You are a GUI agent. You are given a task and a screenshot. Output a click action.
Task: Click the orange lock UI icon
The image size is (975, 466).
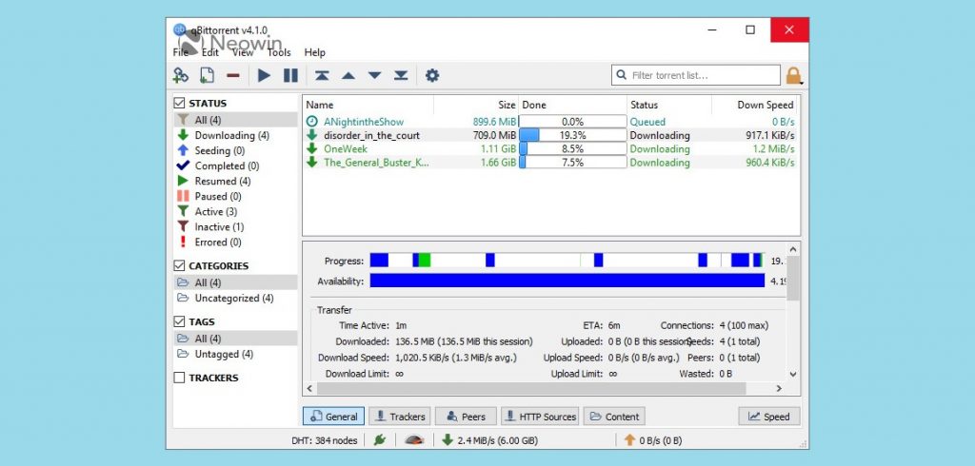tap(793, 76)
